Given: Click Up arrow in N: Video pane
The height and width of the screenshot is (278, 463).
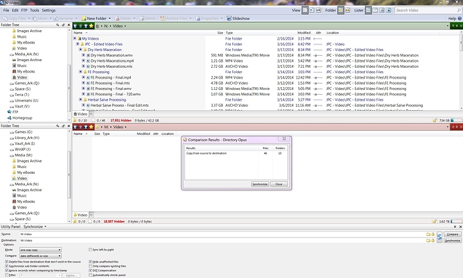Looking at the screenshot, I should pyautogui.click(x=86, y=26).
